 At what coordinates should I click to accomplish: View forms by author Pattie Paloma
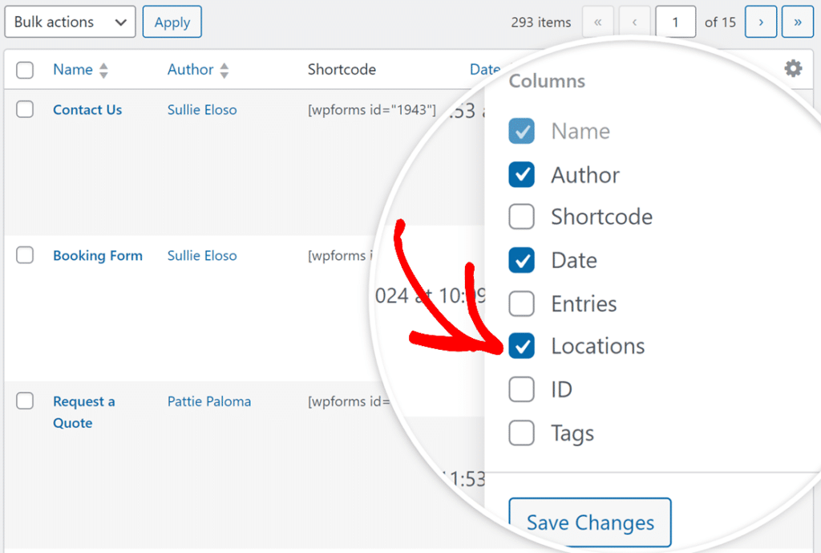coord(208,401)
